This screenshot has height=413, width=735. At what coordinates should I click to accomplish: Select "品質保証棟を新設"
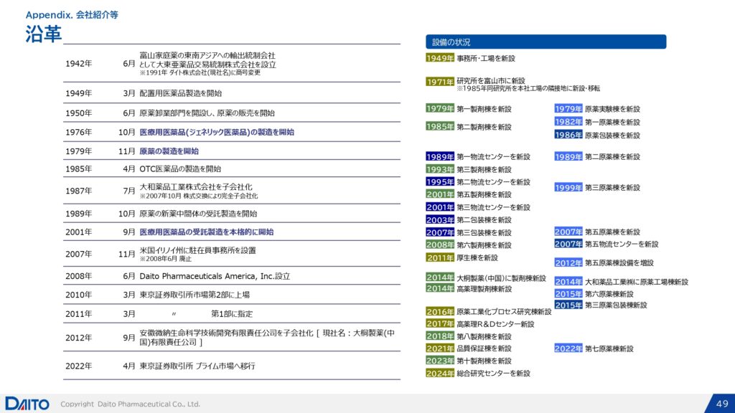(x=484, y=348)
